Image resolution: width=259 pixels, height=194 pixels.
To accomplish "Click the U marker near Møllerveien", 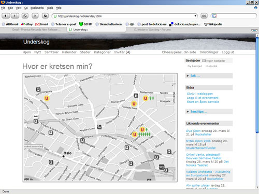I will (146, 98).
